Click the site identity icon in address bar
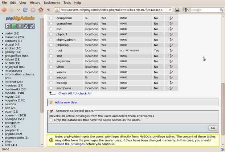The width and height of the screenshot is (225, 152). coord(57,10)
